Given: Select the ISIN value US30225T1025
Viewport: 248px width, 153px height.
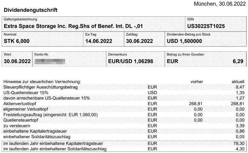Looking at the screenshot, I should click(x=206, y=26).
